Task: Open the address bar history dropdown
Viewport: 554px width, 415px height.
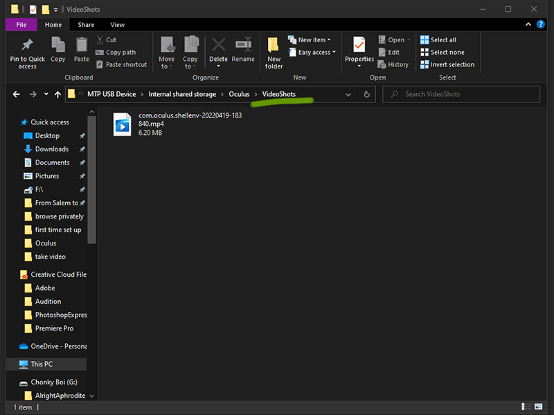Action: (348, 94)
